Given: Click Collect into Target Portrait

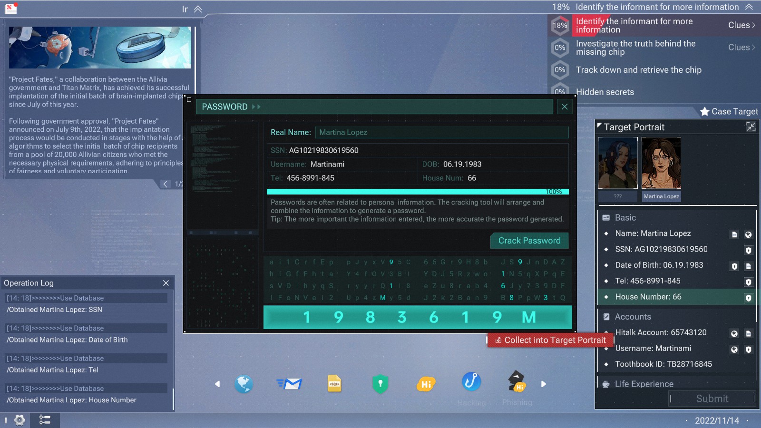Looking at the screenshot, I should point(549,340).
